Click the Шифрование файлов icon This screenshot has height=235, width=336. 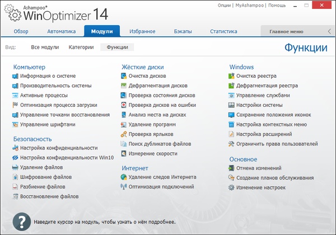tap(15, 177)
